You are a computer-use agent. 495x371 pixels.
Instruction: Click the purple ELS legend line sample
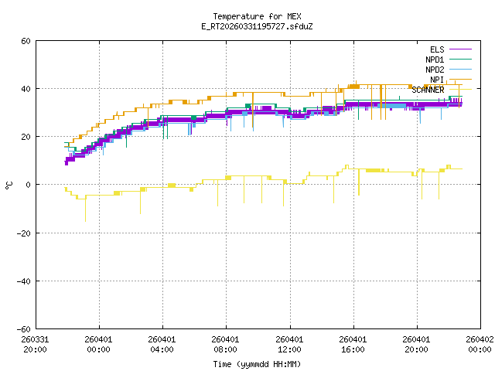click(462, 49)
